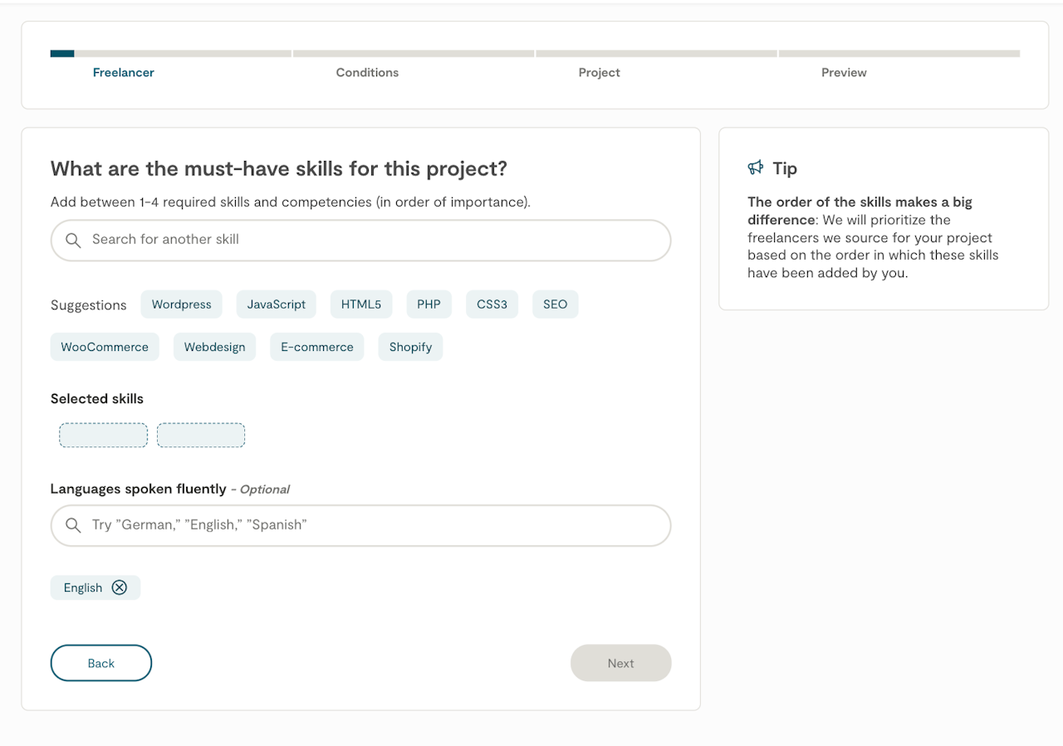Click the Back button
1063x746 pixels.
[101, 663]
